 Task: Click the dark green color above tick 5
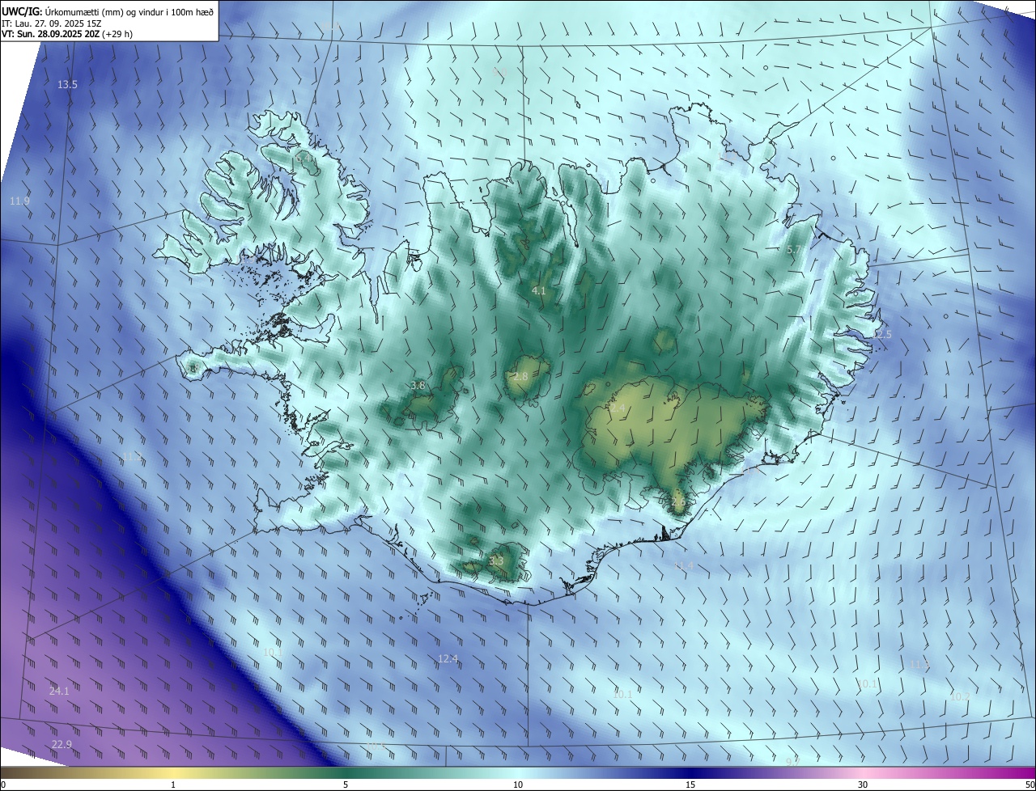tap(346, 772)
